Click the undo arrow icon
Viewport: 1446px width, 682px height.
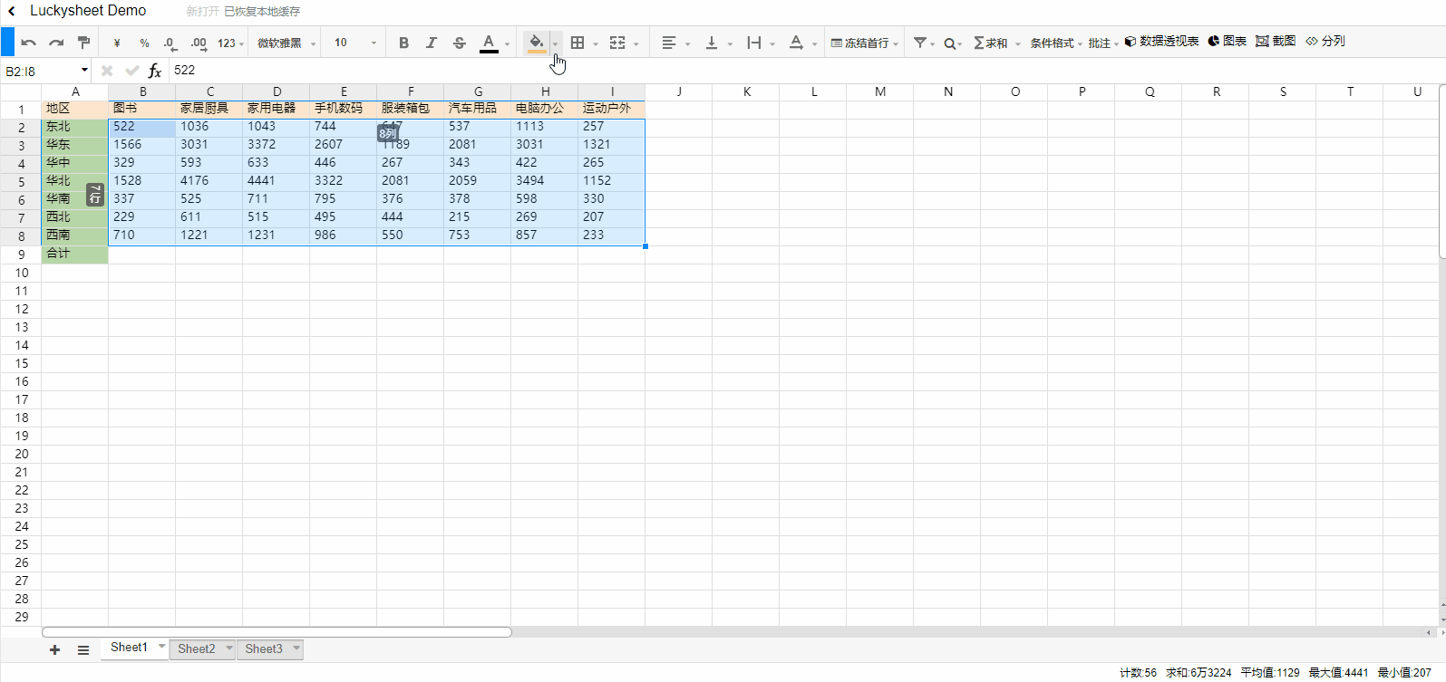click(29, 43)
